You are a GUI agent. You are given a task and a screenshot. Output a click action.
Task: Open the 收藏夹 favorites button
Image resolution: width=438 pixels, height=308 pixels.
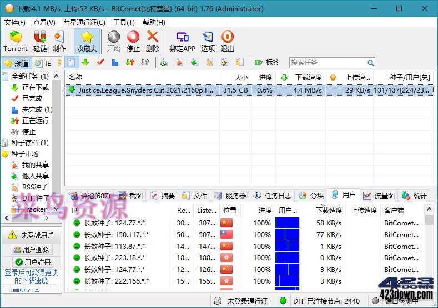(87, 41)
